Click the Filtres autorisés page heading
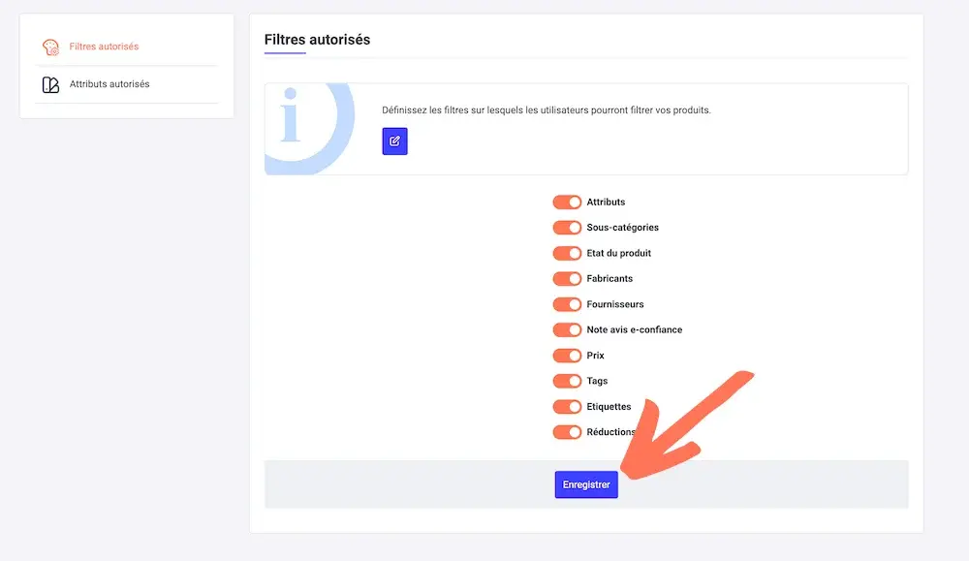This screenshot has height=561, width=969. click(x=317, y=40)
